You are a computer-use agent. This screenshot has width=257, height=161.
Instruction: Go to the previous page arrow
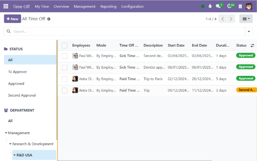[223, 19]
